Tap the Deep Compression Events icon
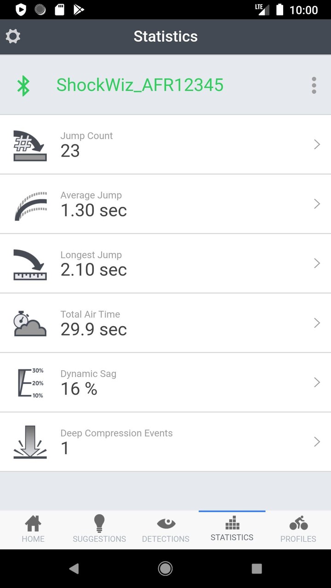This screenshot has height=588, width=331. pos(30,442)
